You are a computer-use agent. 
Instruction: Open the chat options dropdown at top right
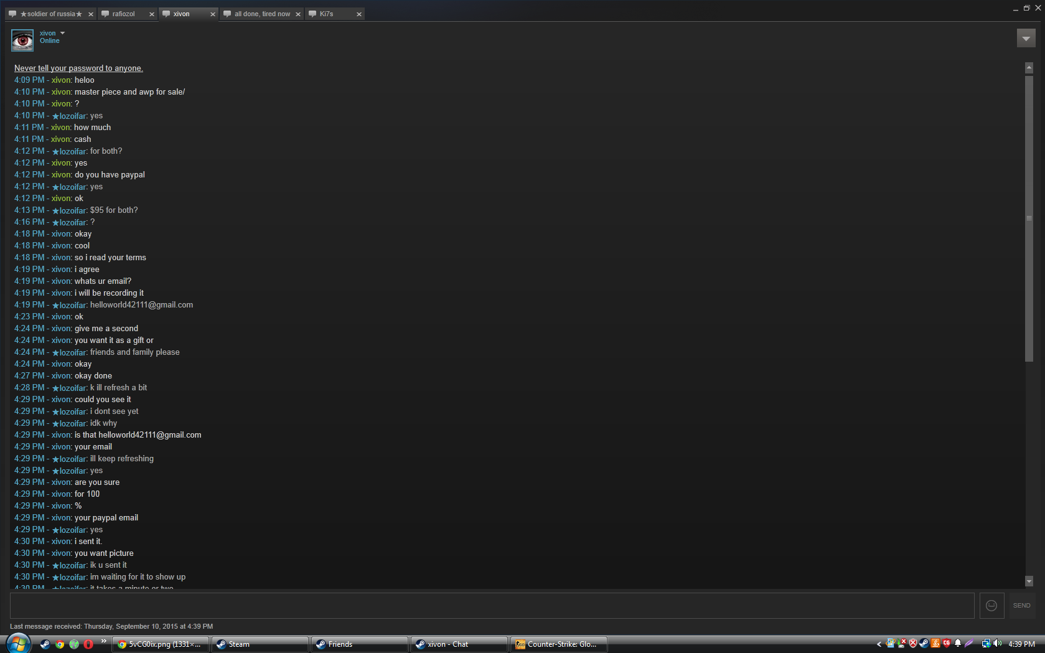(1026, 39)
